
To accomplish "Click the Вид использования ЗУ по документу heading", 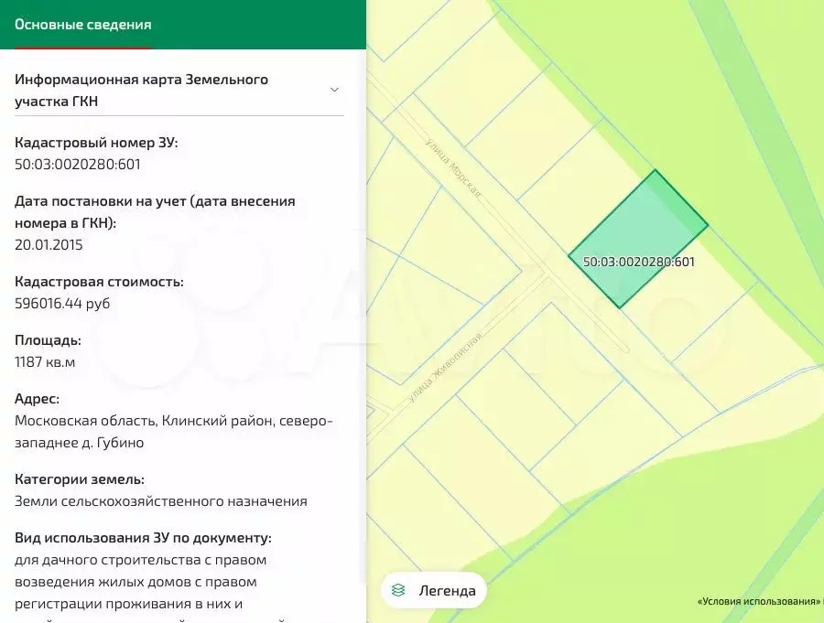I will pos(143,538).
